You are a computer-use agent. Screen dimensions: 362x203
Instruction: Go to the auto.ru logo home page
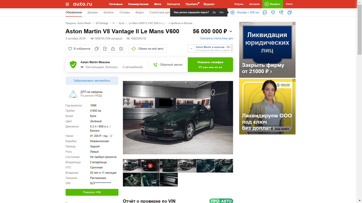pyautogui.click(x=82, y=4)
